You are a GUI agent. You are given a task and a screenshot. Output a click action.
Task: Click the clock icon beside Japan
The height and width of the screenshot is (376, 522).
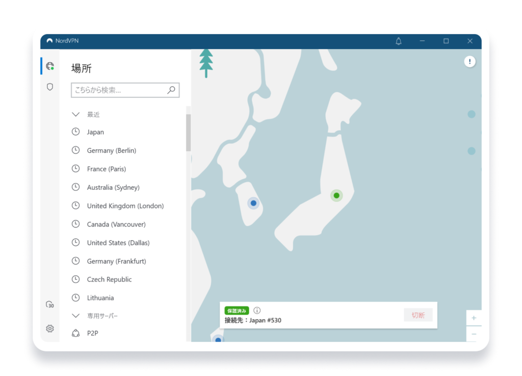coord(76,132)
